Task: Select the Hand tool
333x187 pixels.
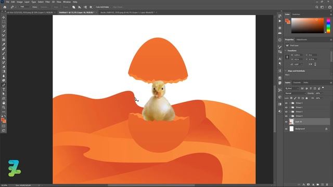Action: pos(4,103)
